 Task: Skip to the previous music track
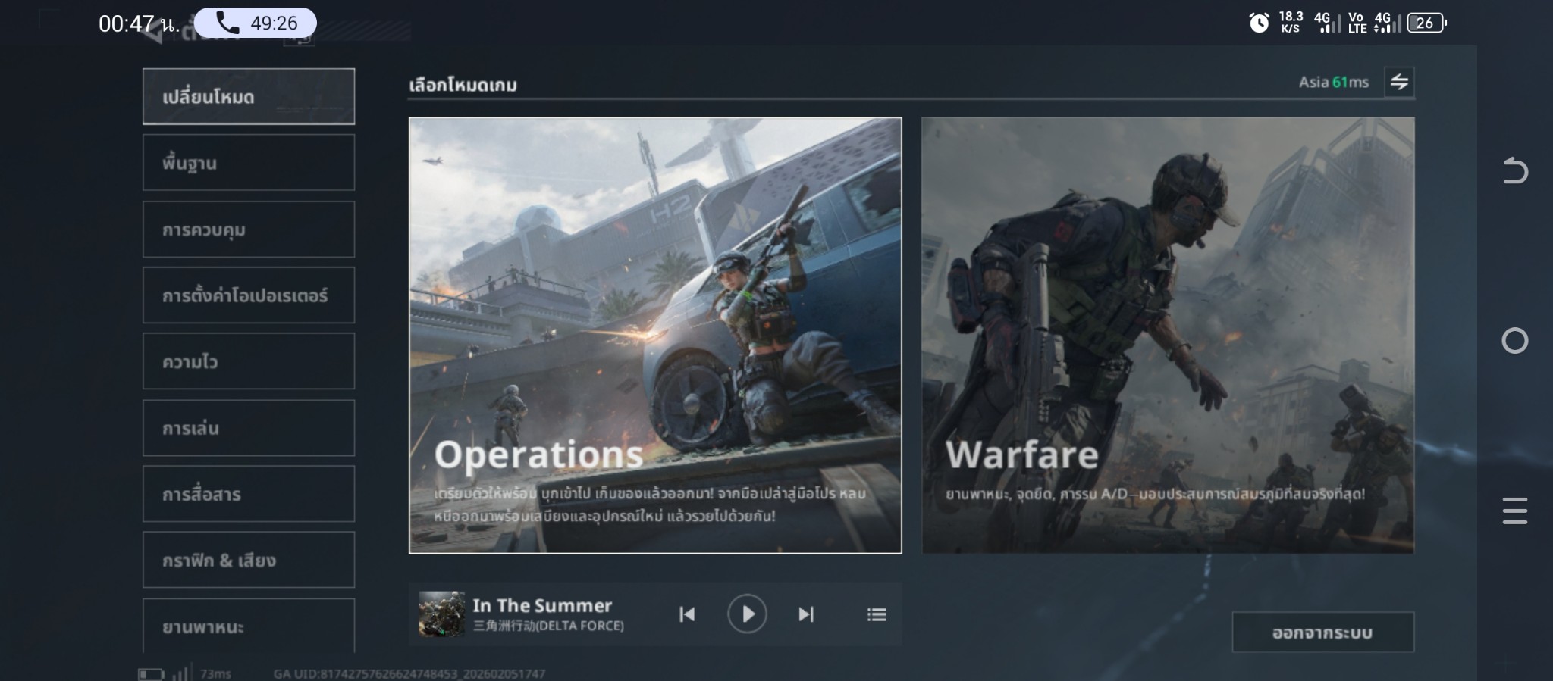[687, 614]
